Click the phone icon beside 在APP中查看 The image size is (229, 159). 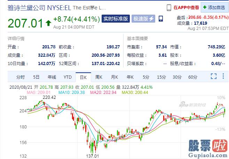pyautogui.click(x=169, y=7)
